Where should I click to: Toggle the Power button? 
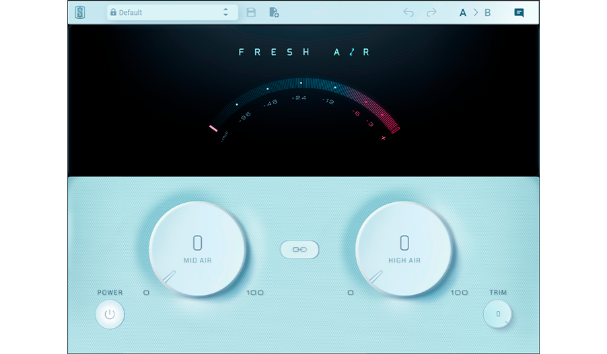tap(110, 314)
